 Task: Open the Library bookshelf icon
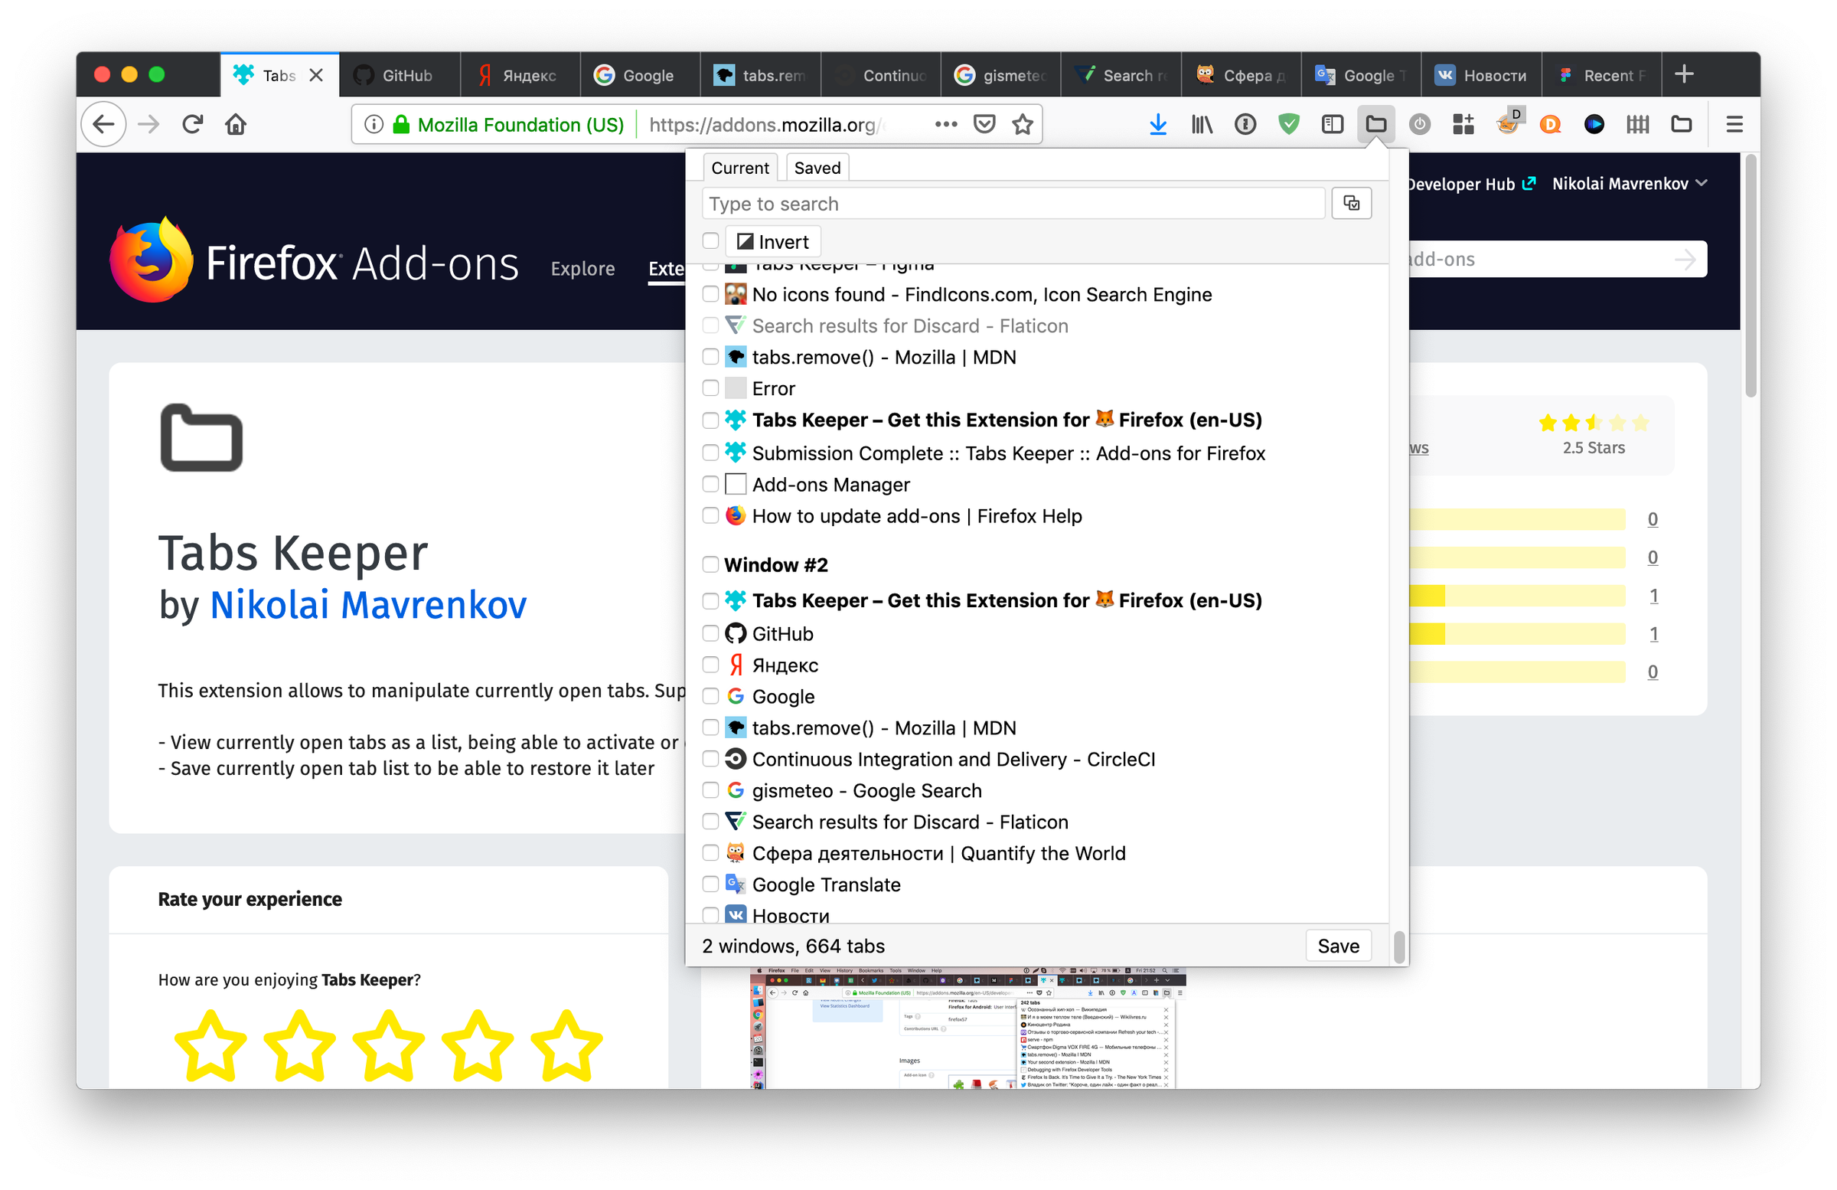(x=1201, y=123)
